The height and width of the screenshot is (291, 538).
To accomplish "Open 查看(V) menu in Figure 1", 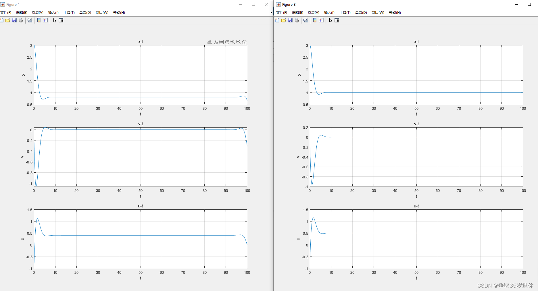I will click(38, 13).
